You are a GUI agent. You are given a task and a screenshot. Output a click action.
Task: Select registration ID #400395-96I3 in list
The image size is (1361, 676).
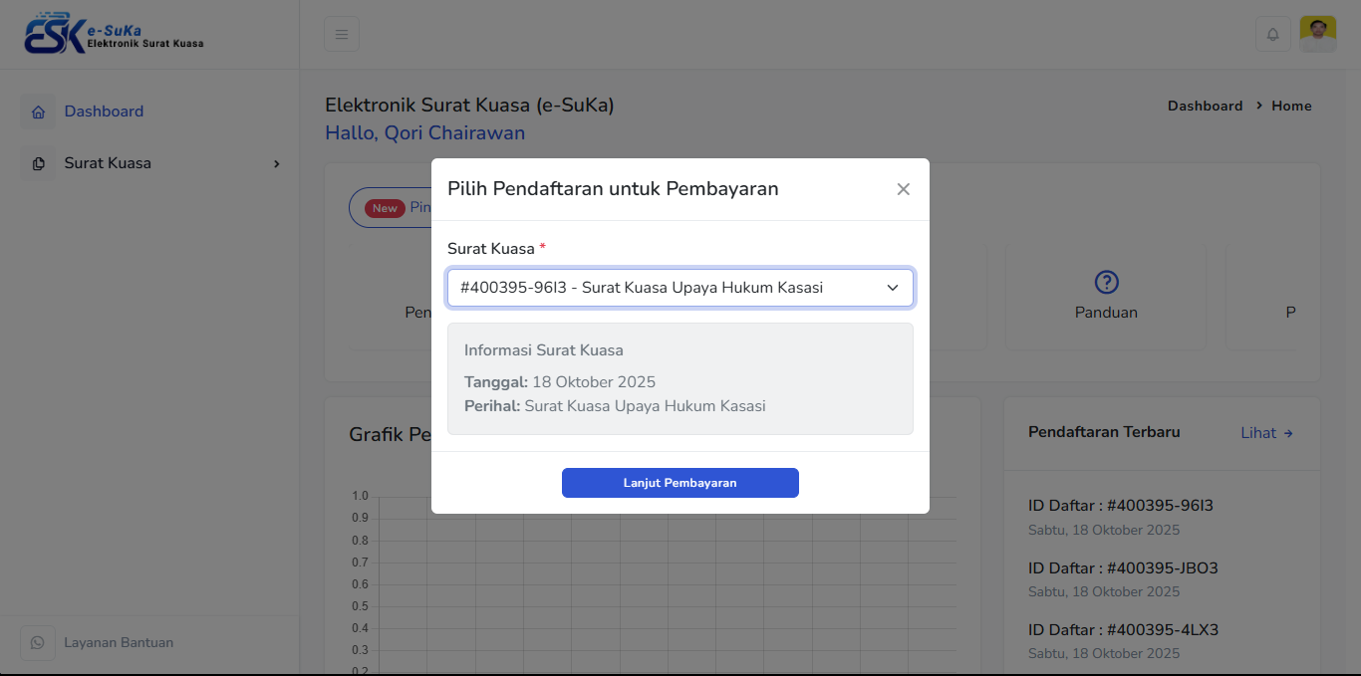[x=1120, y=506]
